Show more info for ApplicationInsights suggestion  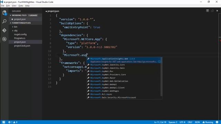click(x=159, y=62)
